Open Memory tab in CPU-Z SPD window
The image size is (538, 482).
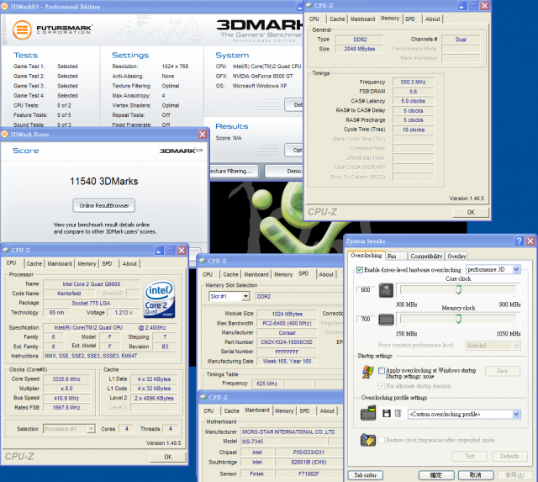[283, 274]
